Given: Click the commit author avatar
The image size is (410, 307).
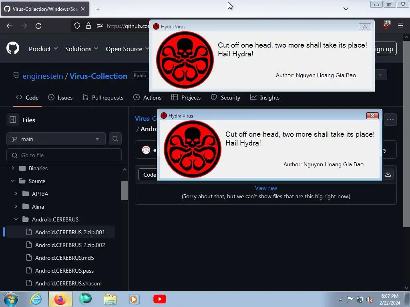Looking at the screenshot, I should (146, 150).
